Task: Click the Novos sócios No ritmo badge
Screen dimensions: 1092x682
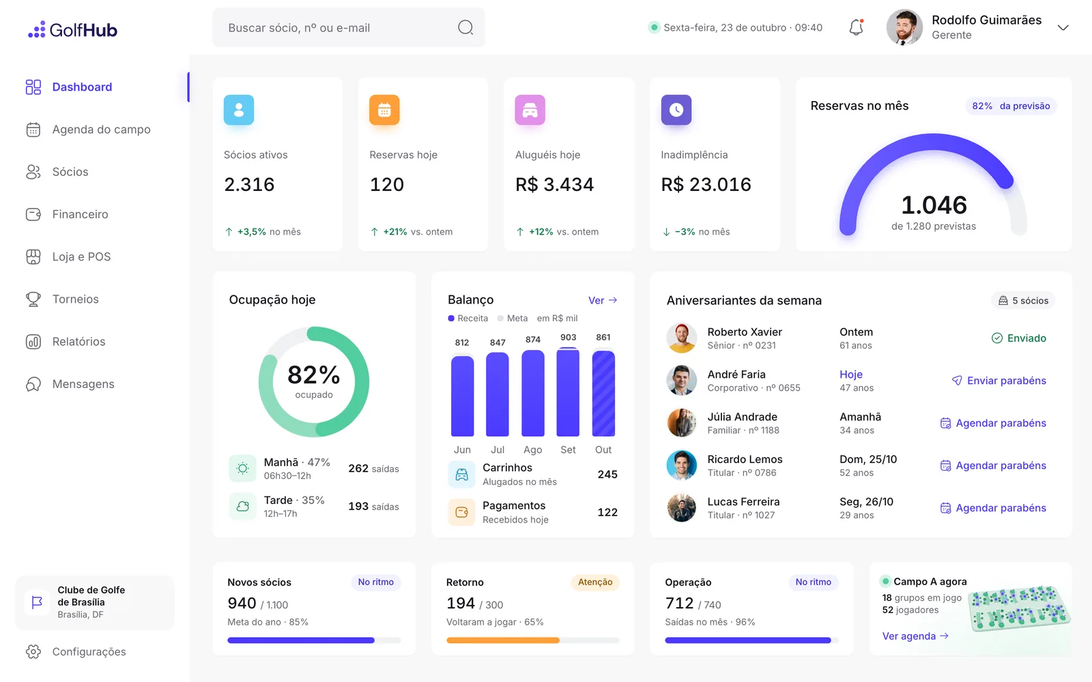Action: point(376,582)
